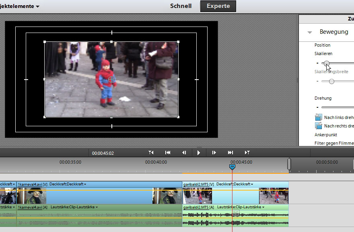Viewport: 354px width, 232px height.
Task: Start playback with the Play button
Action: pyautogui.click(x=199, y=153)
